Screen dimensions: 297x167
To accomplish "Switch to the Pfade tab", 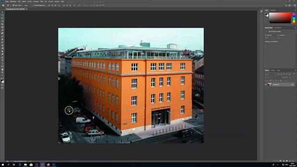I will pyautogui.click(x=278, y=70).
